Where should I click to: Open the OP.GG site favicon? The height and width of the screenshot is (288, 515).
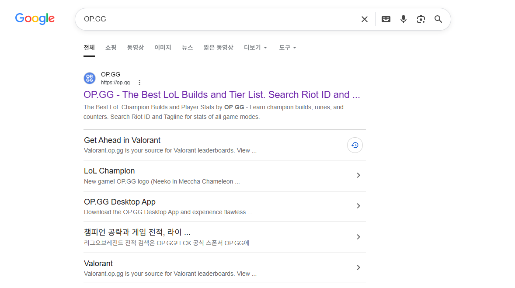pos(90,78)
